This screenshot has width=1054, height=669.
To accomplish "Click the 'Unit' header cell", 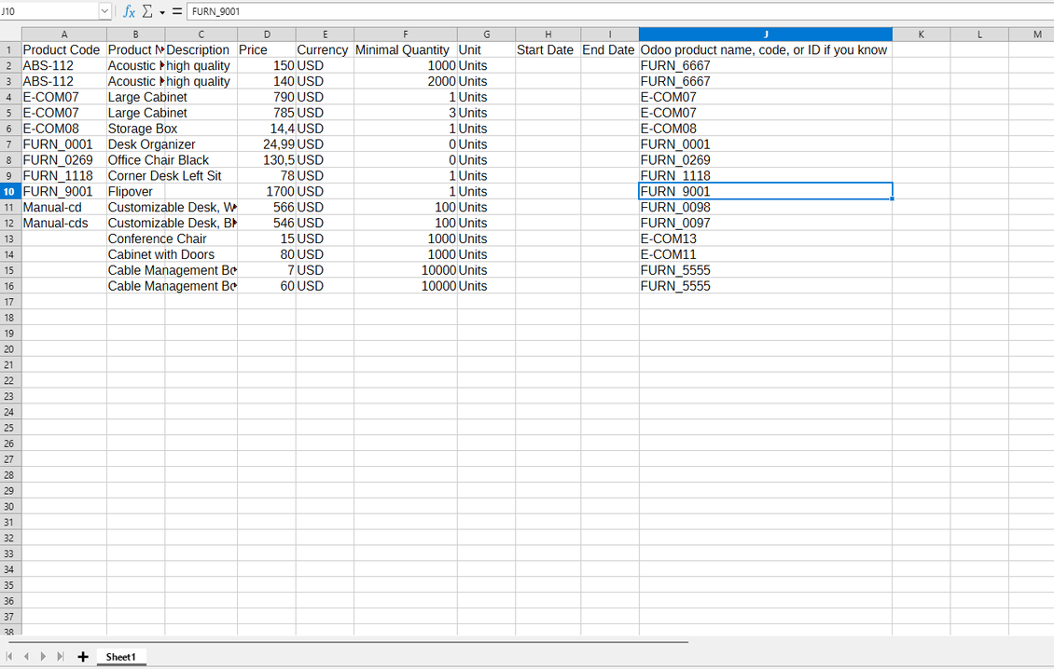I will click(x=486, y=49).
